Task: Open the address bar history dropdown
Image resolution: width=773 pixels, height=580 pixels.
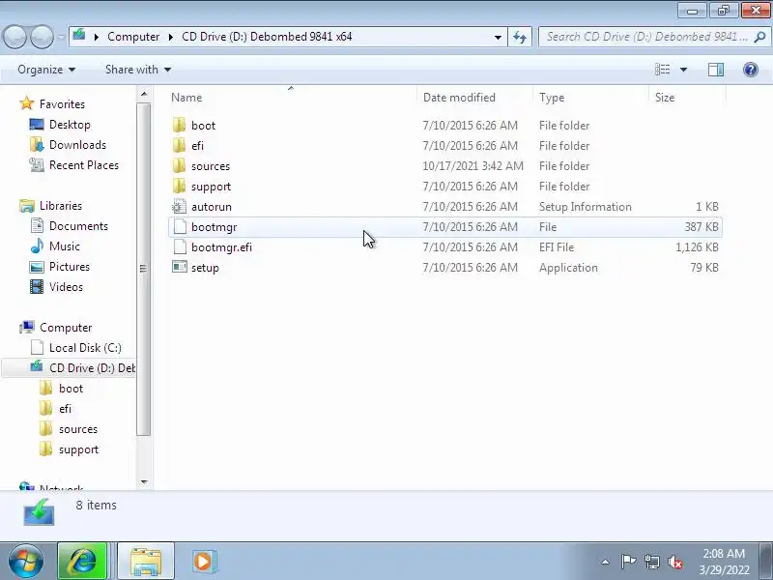Action: pos(498,37)
